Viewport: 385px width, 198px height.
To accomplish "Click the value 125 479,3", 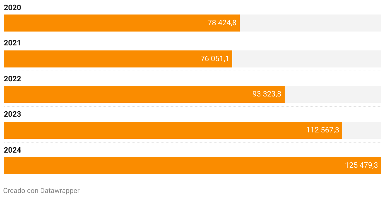I will pyautogui.click(x=361, y=165).
